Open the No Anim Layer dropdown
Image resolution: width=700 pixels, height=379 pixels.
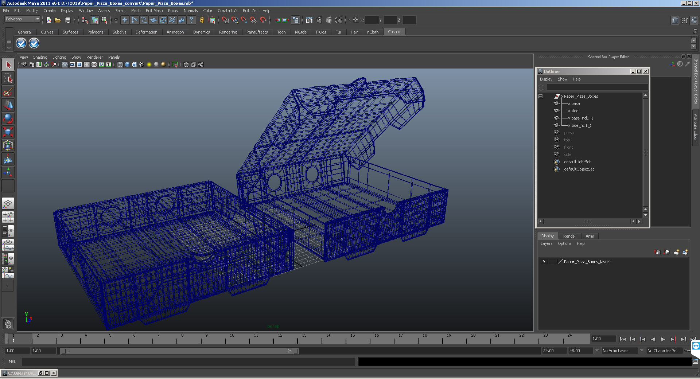pos(619,351)
